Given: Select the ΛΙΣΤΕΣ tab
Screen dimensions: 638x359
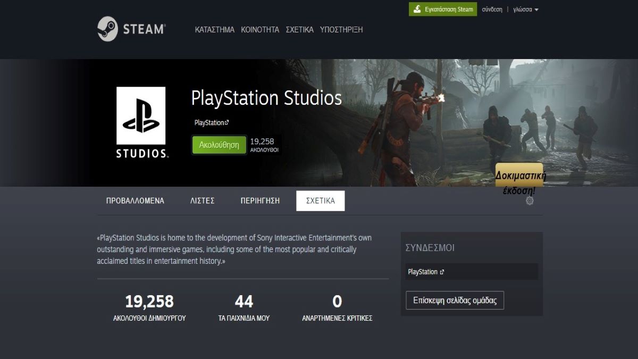Looking at the screenshot, I should 202,201.
